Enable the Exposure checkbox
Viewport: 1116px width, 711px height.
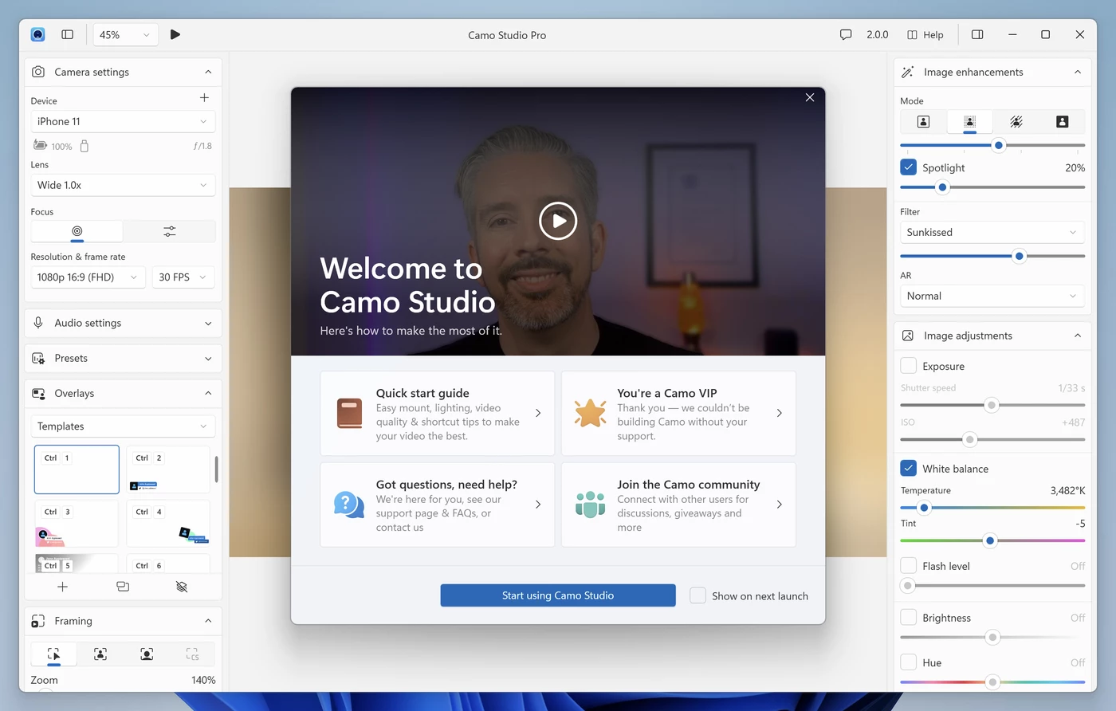[x=908, y=366]
